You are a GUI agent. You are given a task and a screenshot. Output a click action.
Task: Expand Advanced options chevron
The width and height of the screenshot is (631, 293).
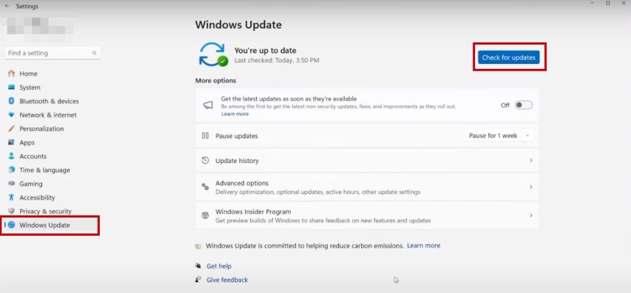pyautogui.click(x=531, y=187)
